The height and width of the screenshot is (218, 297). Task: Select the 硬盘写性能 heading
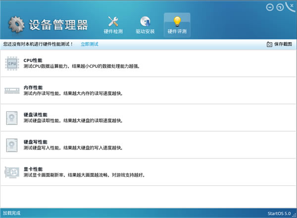(x=36, y=142)
